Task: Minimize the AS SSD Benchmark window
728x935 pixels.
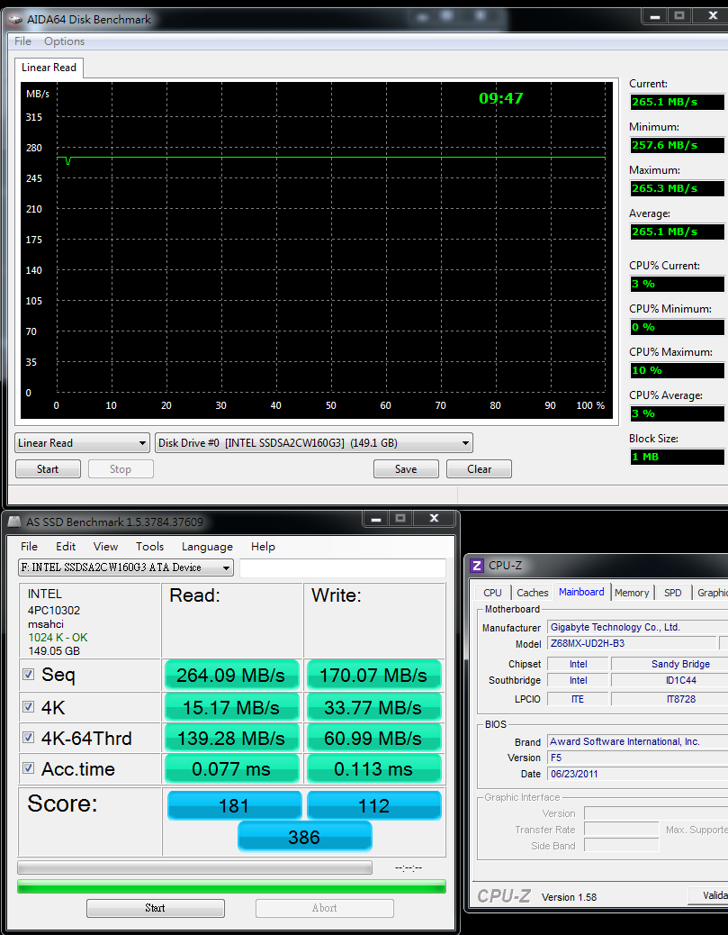Action: click(x=376, y=519)
